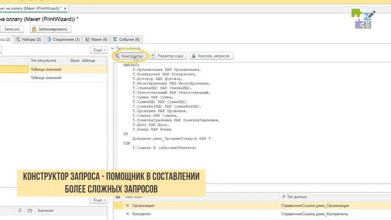Click the ГДЕ keyword in the query

(x=126, y=143)
